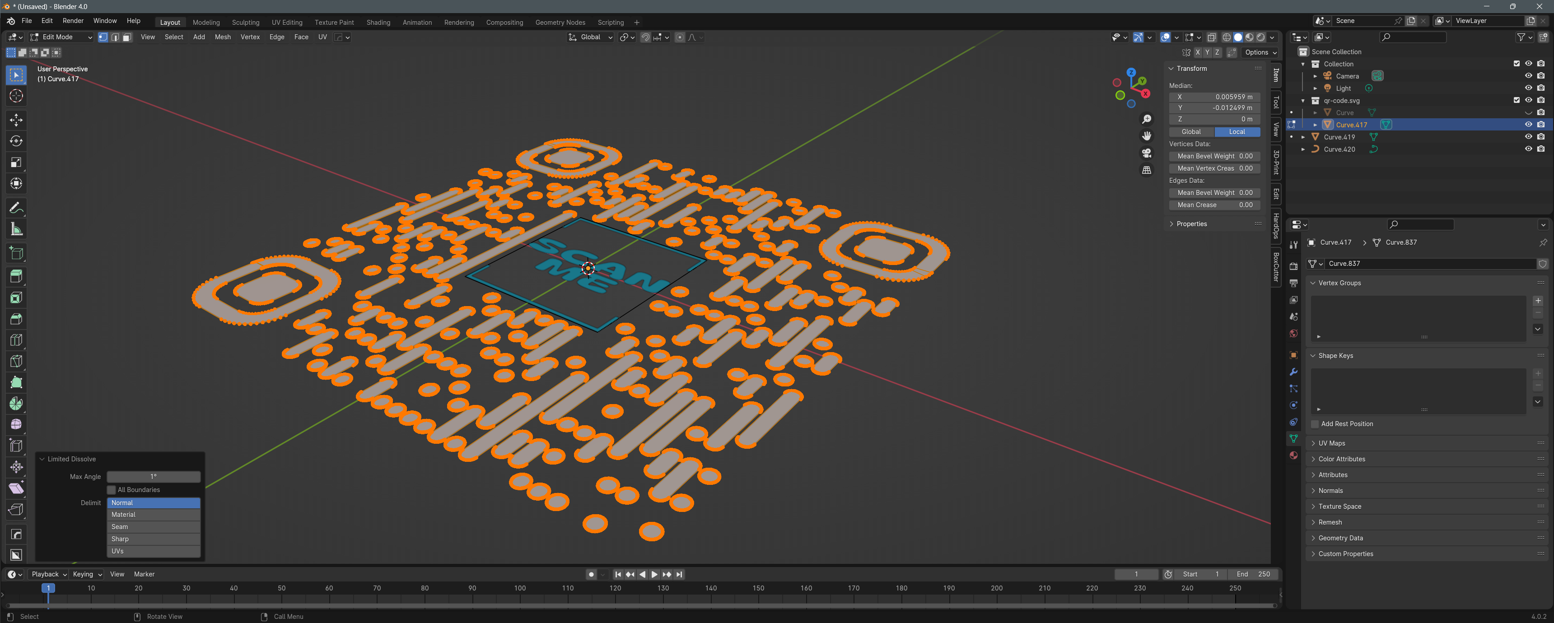Switch Transform to Global
The width and height of the screenshot is (1554, 623).
[x=1191, y=132]
